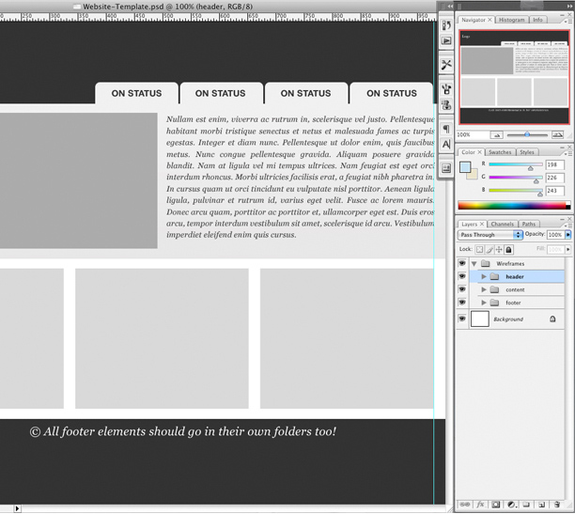The width and height of the screenshot is (575, 514).
Task: Create a new layer
Action: pyautogui.click(x=541, y=505)
